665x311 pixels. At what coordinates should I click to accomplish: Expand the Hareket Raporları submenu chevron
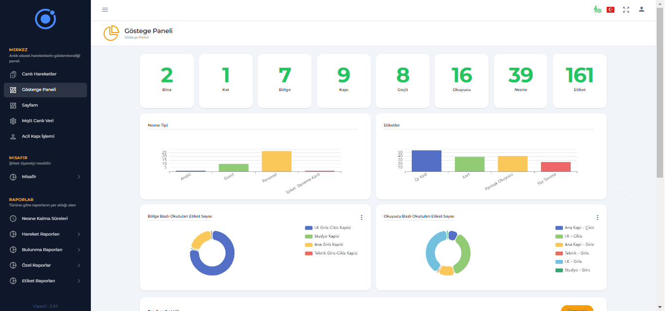[79, 234]
